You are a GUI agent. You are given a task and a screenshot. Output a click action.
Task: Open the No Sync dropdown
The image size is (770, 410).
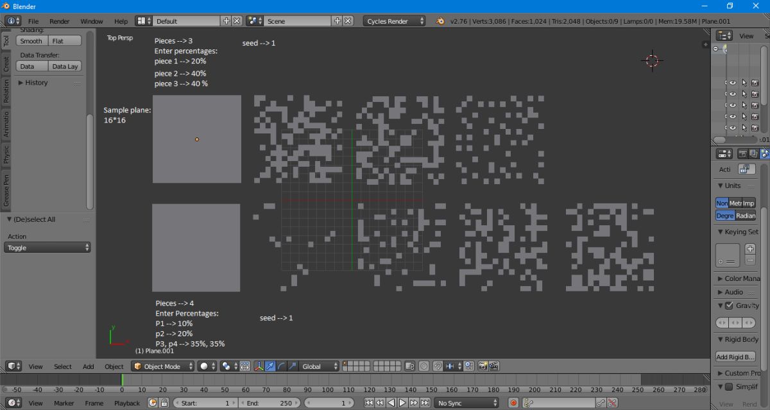coord(466,403)
